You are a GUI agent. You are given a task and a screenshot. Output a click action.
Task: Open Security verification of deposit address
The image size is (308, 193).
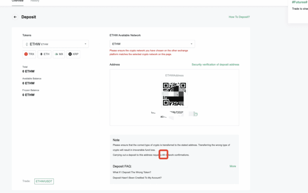click(x=215, y=65)
